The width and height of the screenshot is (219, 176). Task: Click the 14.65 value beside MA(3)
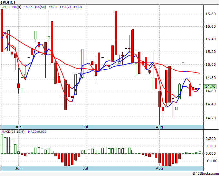28,7
